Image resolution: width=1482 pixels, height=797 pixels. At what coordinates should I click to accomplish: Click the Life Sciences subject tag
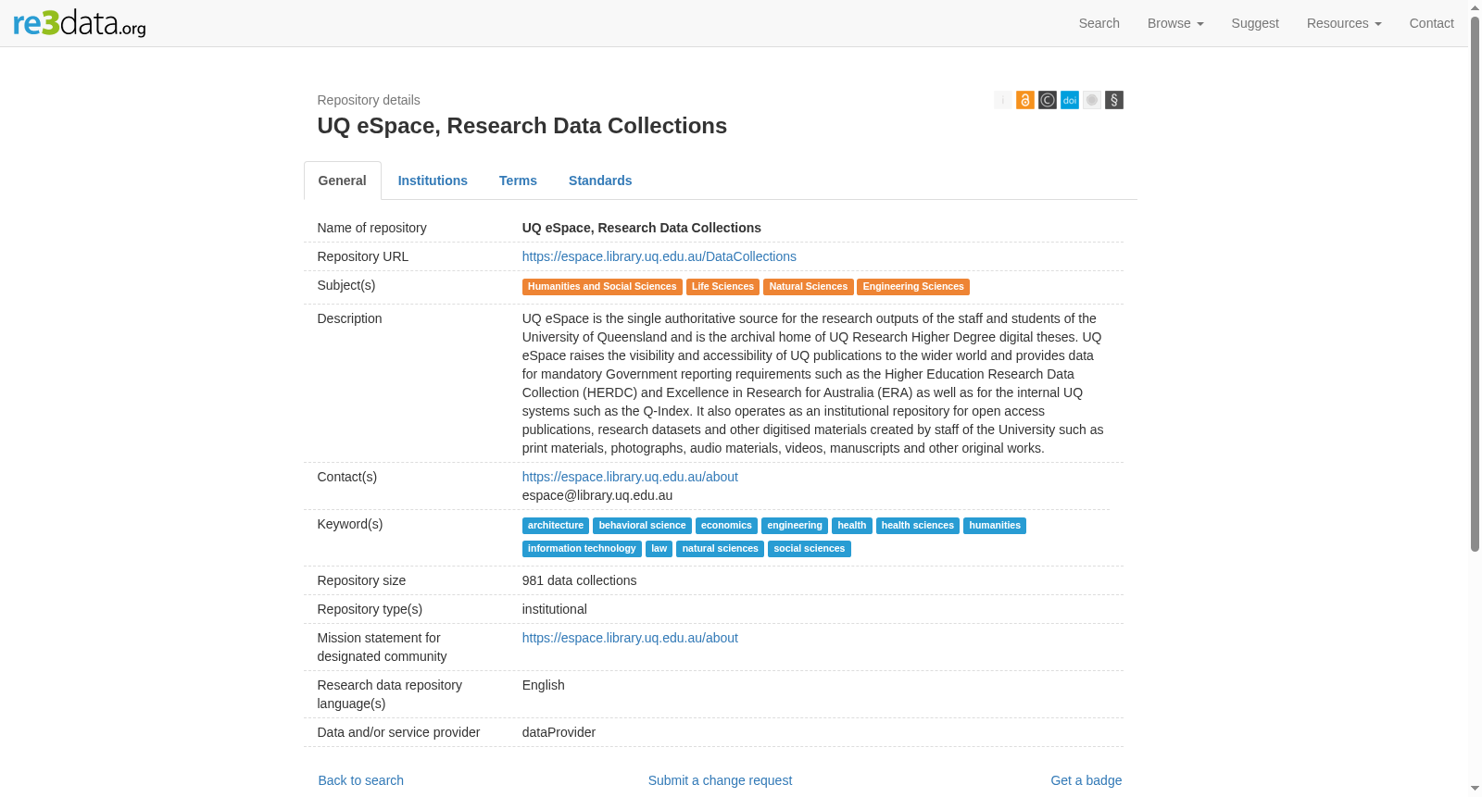tap(722, 287)
